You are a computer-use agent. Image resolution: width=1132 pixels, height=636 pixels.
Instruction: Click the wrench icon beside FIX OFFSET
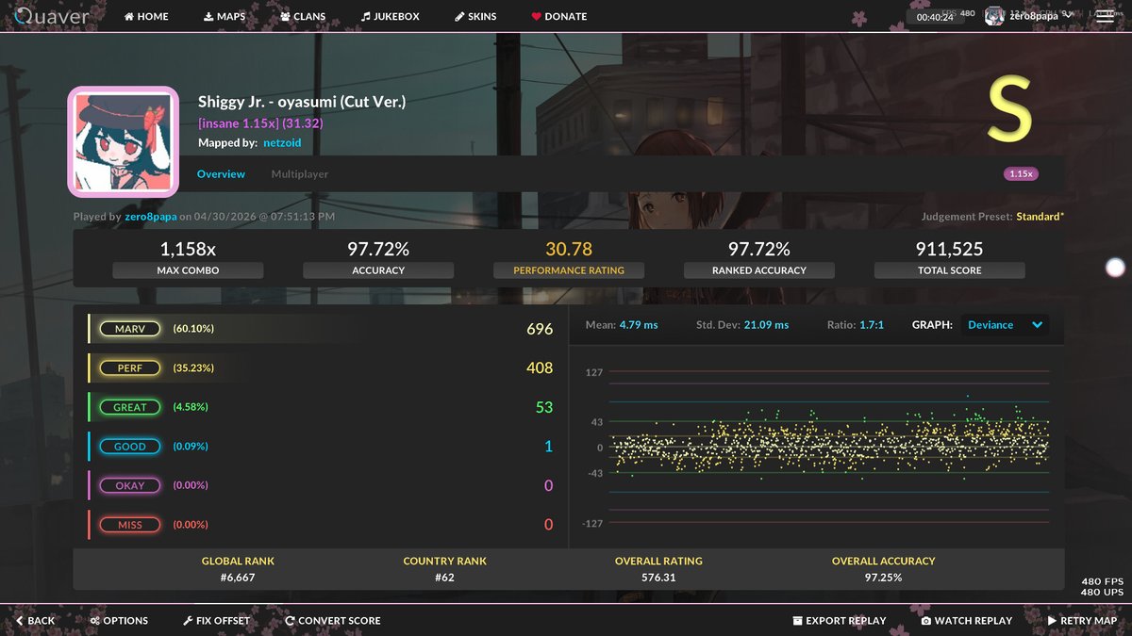[188, 621]
